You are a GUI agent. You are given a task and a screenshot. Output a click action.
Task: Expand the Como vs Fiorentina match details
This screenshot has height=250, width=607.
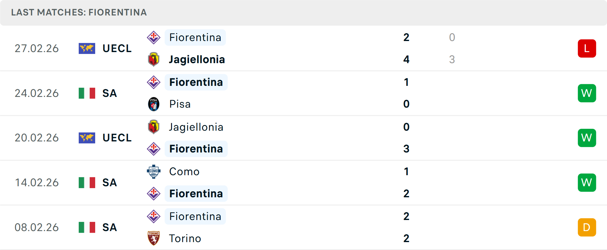pos(303,182)
